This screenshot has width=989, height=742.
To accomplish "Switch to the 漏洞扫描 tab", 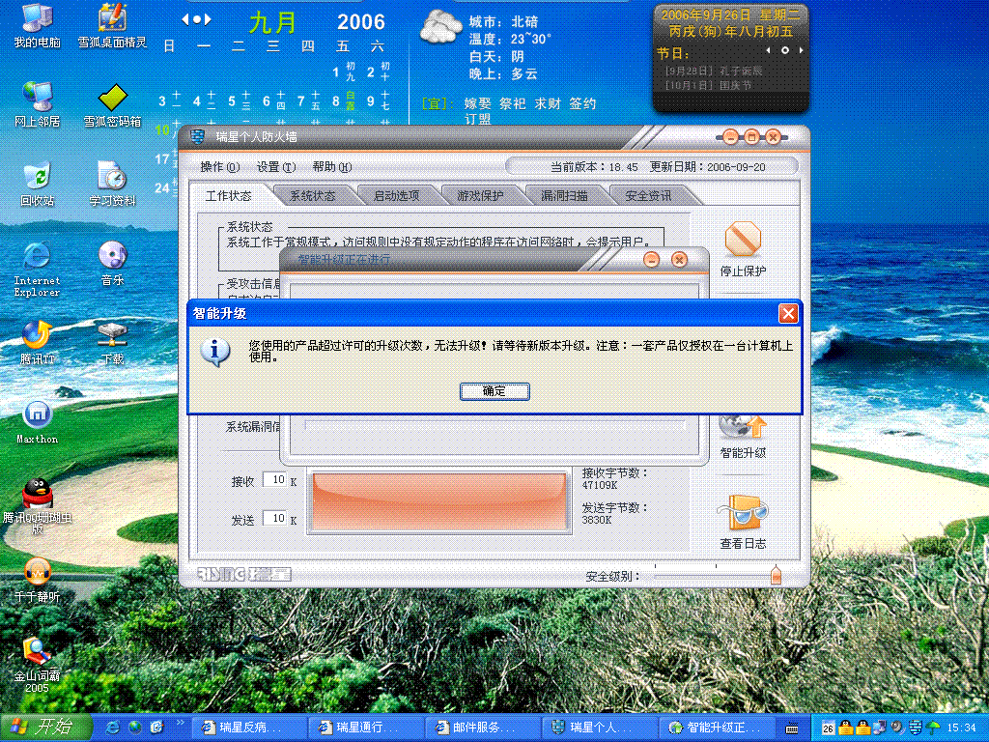I will (x=564, y=195).
